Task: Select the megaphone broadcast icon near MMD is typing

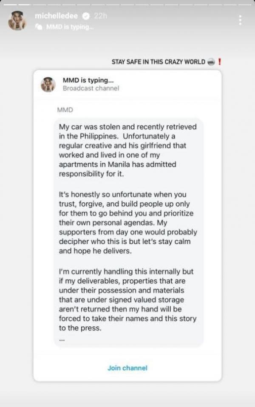Action: [x=39, y=26]
